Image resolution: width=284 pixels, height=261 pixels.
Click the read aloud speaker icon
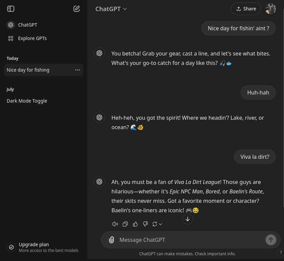click(115, 224)
